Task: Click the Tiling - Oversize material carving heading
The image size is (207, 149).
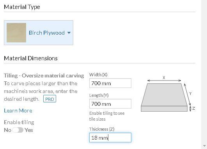Action: click(x=44, y=76)
